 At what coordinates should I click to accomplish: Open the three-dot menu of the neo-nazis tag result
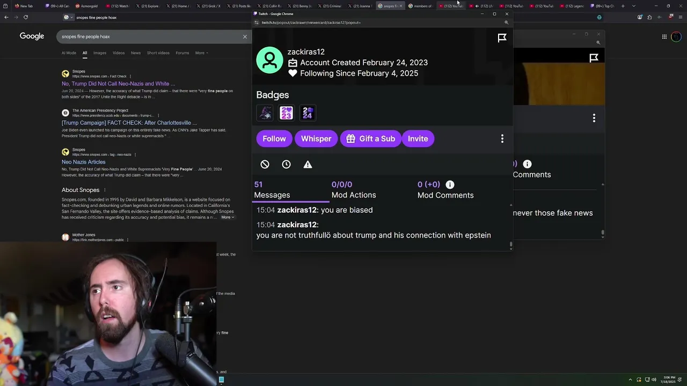(x=135, y=154)
